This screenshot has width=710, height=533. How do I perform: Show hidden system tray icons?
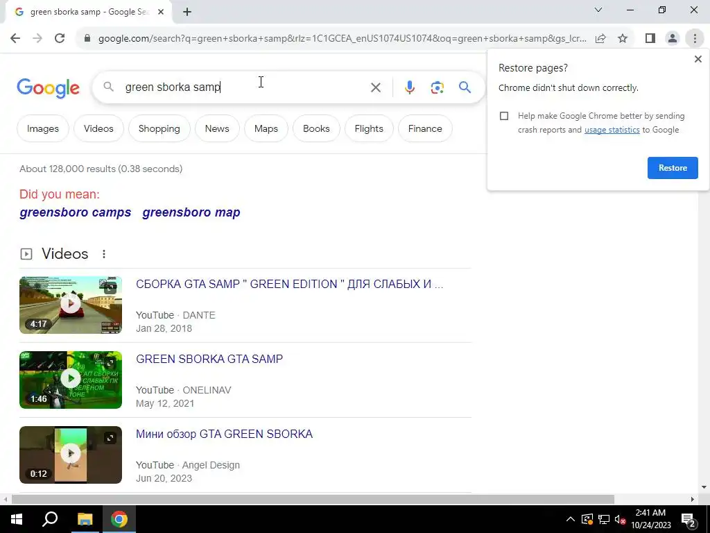[x=571, y=519]
